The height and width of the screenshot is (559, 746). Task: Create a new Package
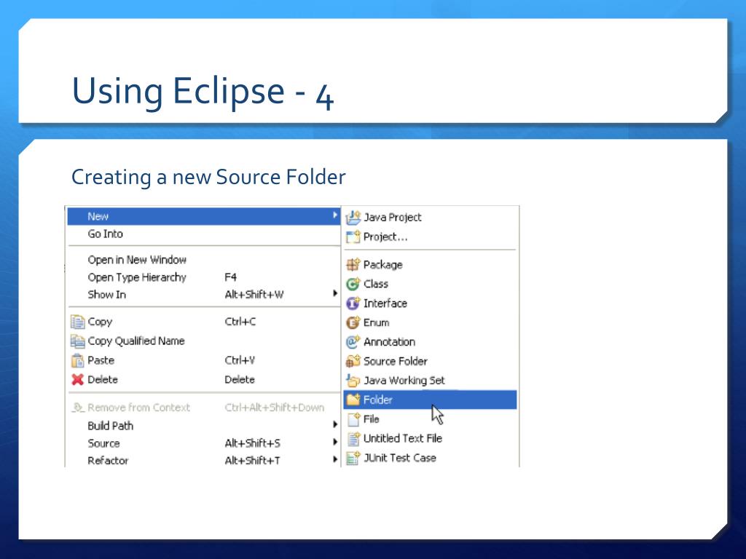click(x=430, y=264)
